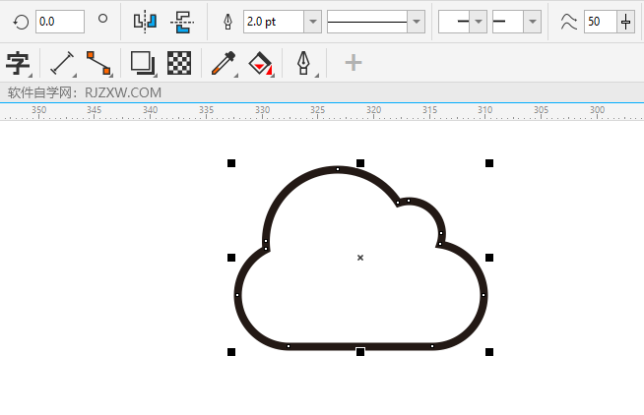Click the node at the cloud's top
Screen dimensions: 644x415
click(x=338, y=169)
